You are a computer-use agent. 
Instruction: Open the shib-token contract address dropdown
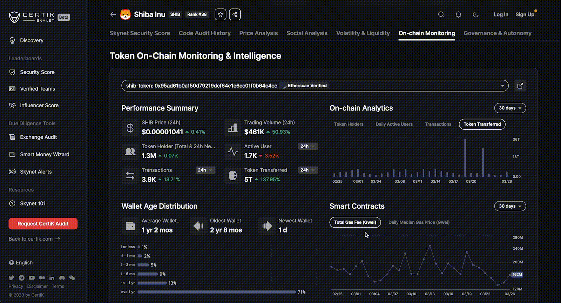315,86
